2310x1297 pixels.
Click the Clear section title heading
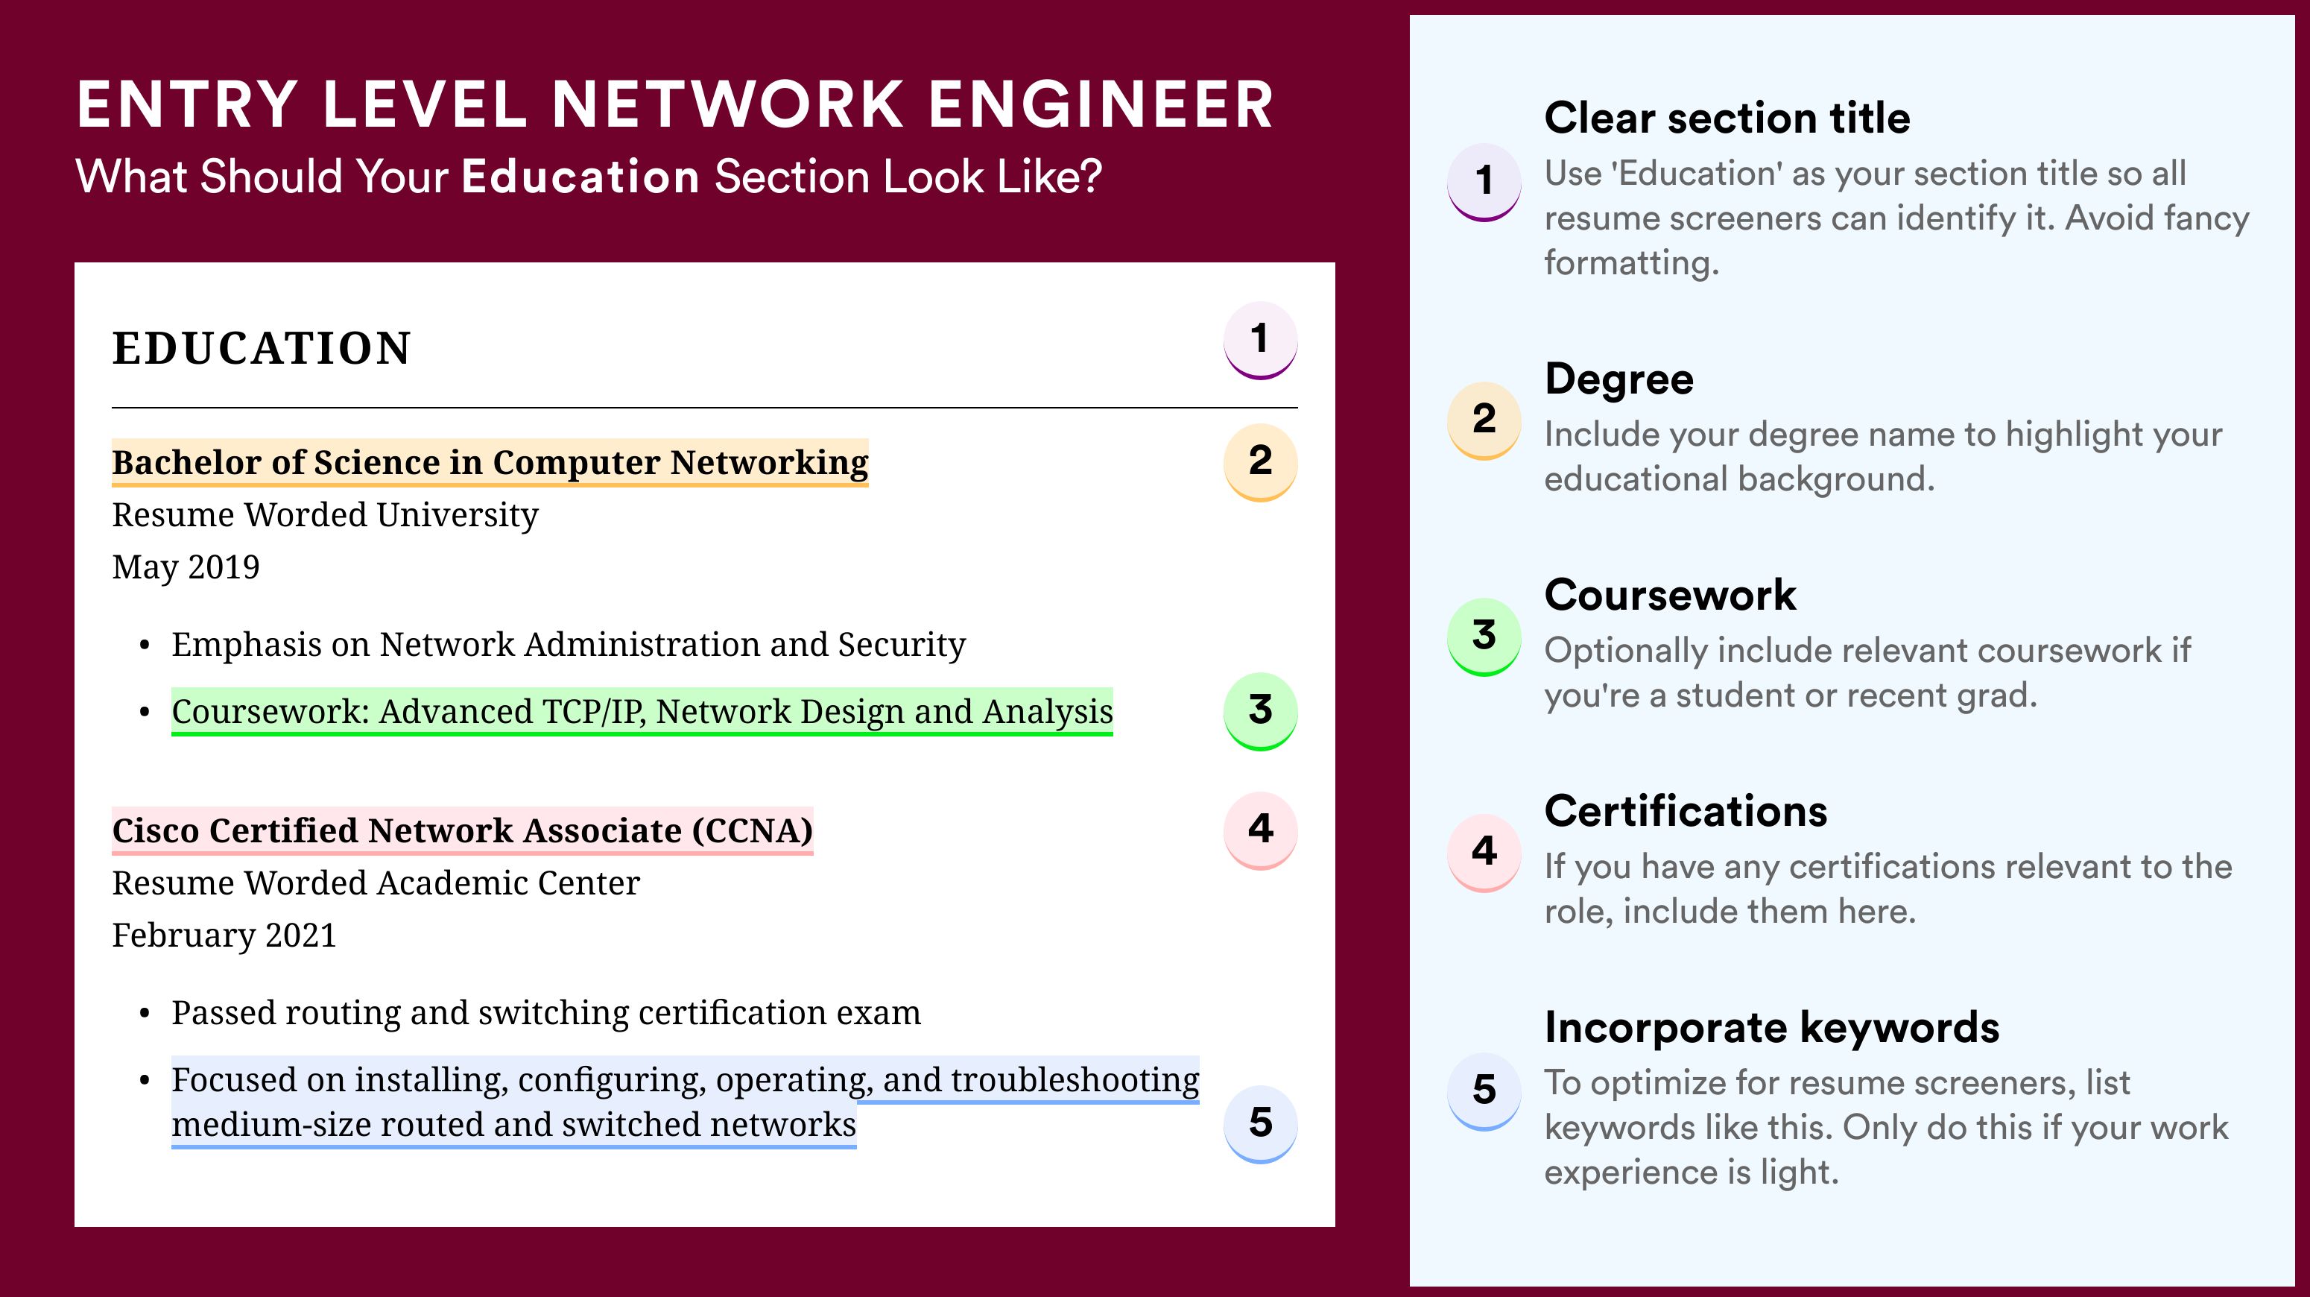click(x=1727, y=119)
